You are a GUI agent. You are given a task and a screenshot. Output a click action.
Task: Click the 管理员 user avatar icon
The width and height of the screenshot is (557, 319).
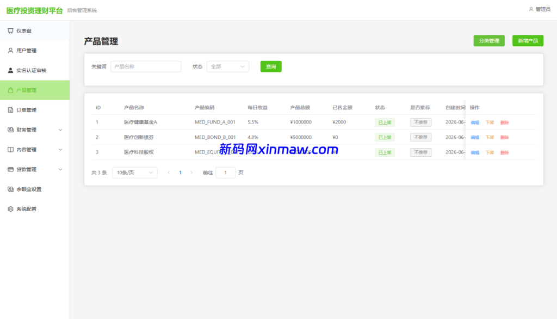point(531,9)
